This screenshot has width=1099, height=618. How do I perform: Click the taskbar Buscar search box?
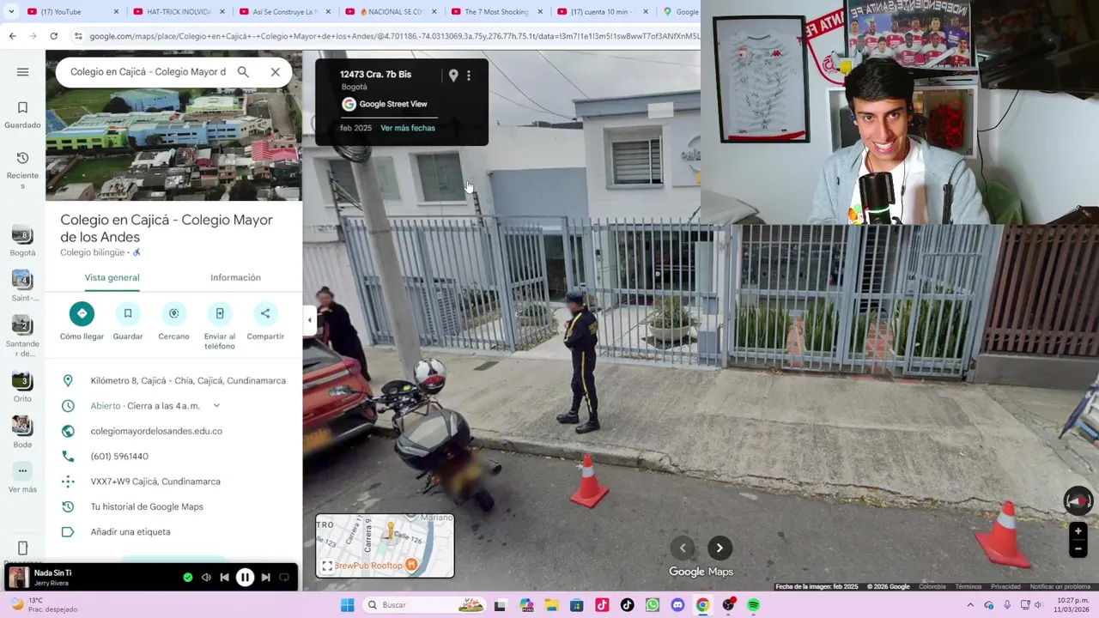[x=425, y=605]
